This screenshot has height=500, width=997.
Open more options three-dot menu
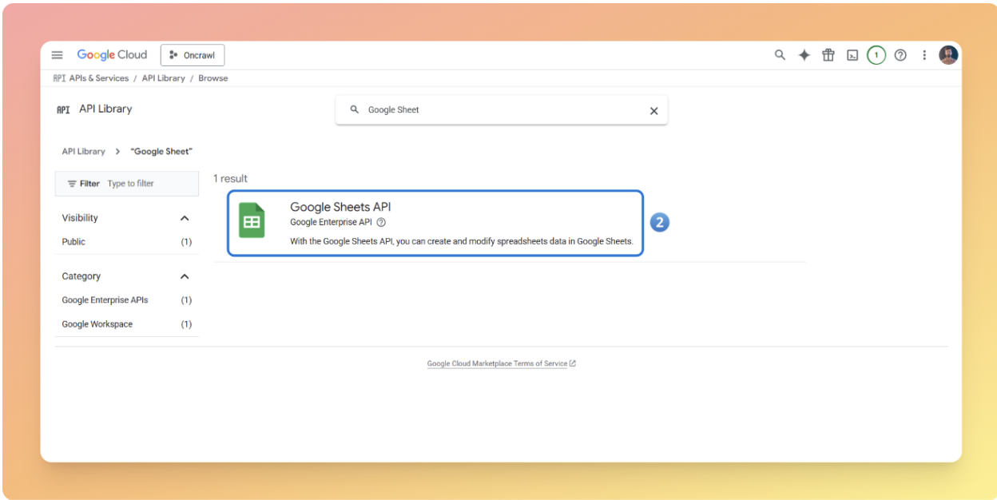[924, 54]
